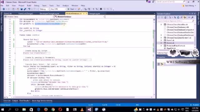This screenshot has height=112, width=200.
Task: Expand collapsed CreateTable sub with parameters
Action: pos(15,60)
